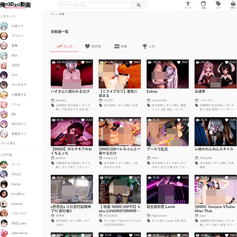
Task: Click the magnifier search button
Action: pyautogui.click(x=139, y=5)
